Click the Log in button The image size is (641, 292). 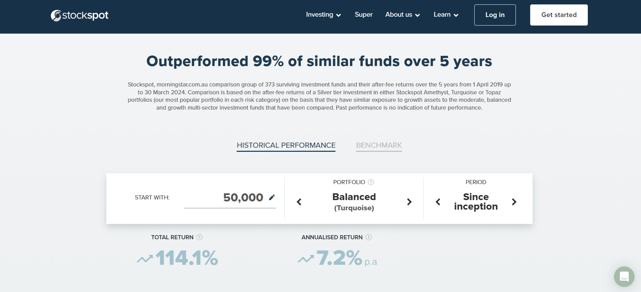tap(495, 15)
